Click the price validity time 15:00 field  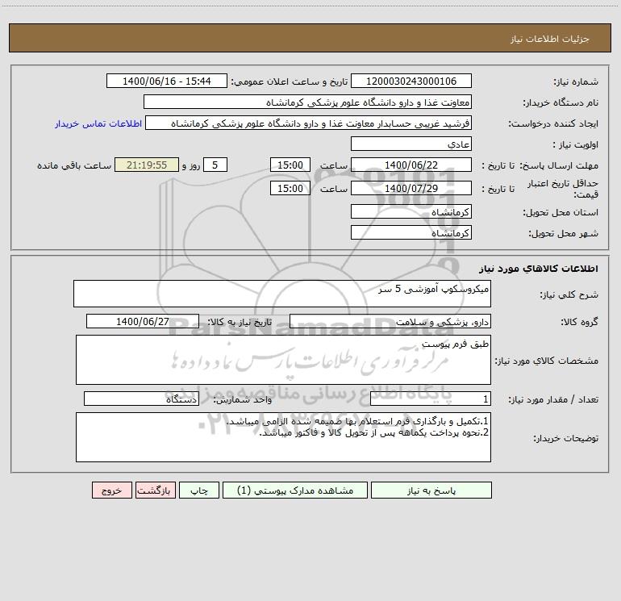coord(290,188)
